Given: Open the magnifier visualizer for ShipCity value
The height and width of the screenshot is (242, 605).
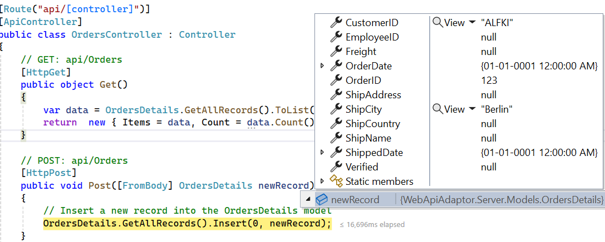Looking at the screenshot, I should pos(438,109).
